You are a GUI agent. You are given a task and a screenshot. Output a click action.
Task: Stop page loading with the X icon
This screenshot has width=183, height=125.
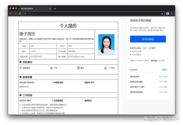pos(20,14)
